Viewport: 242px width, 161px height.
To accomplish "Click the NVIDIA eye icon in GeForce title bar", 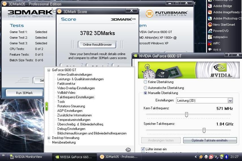I will pyautogui.click(x=135, y=56).
